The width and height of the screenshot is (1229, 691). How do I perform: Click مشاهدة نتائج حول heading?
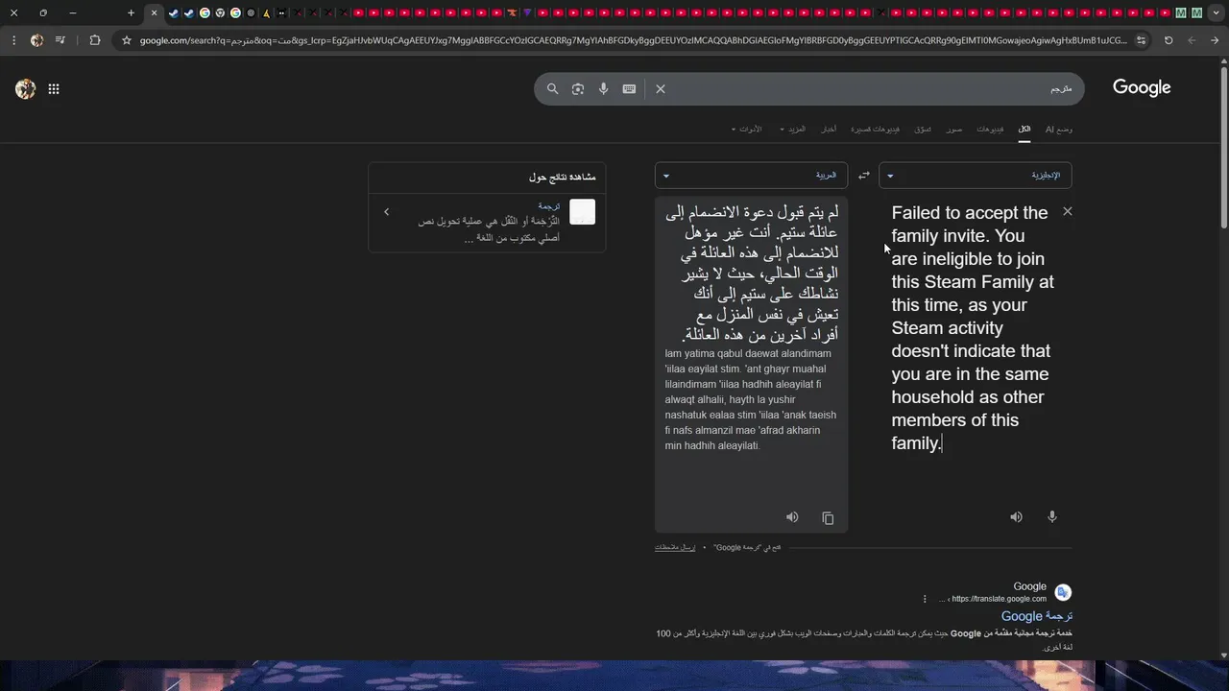pos(562,178)
